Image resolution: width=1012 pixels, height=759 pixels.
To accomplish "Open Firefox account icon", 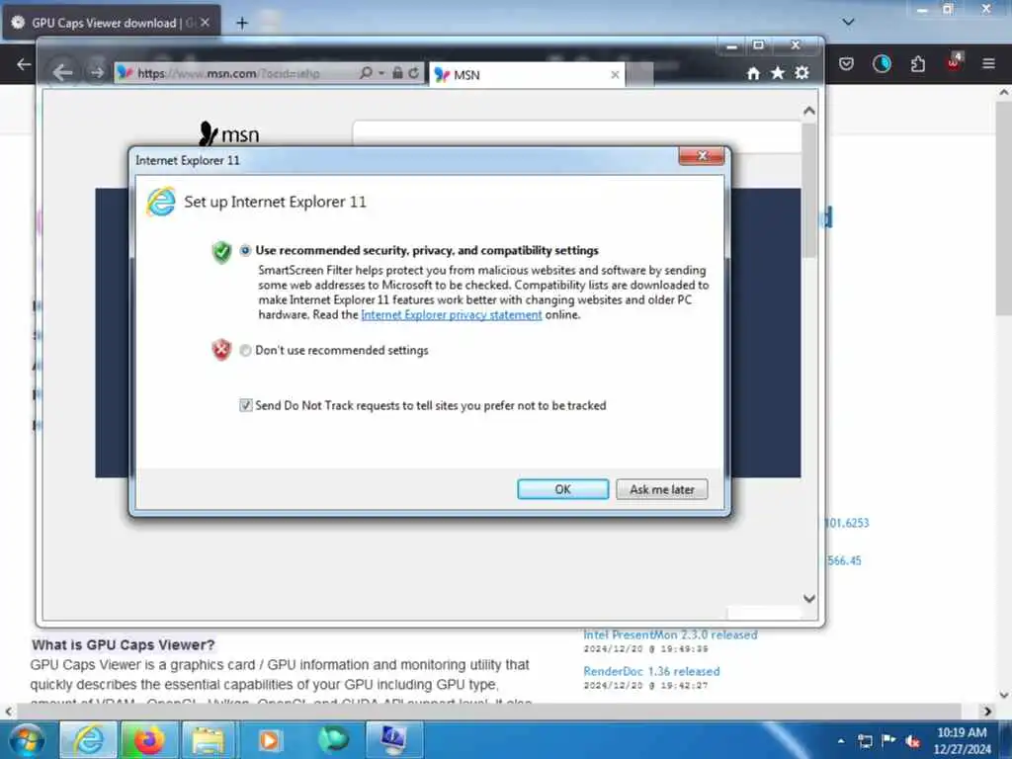I will pos(882,64).
